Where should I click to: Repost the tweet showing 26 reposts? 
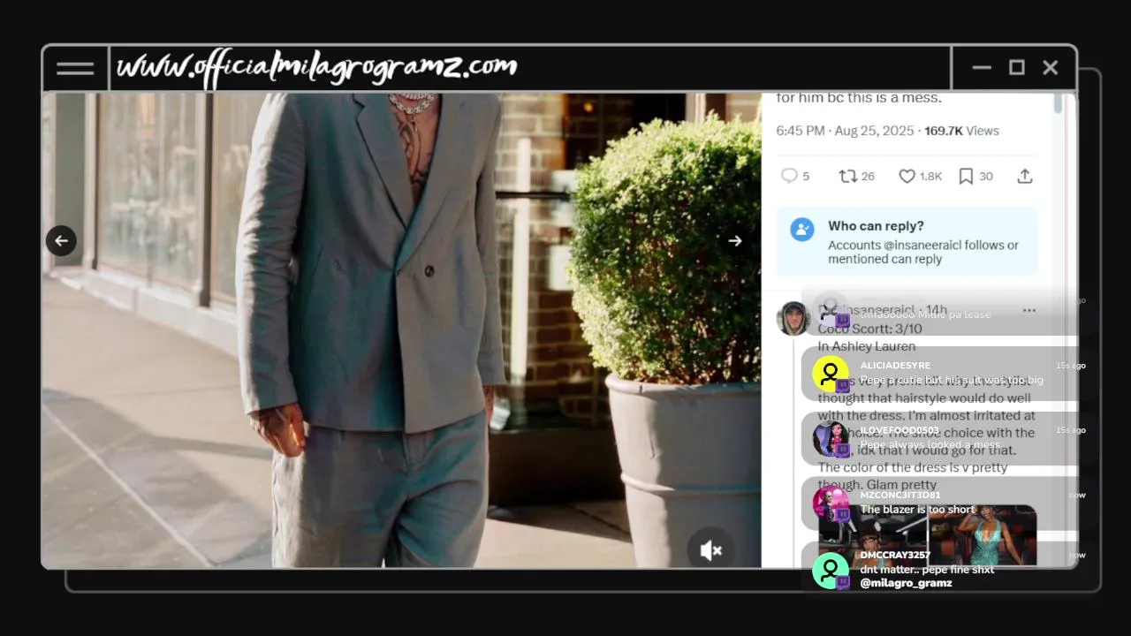point(847,176)
